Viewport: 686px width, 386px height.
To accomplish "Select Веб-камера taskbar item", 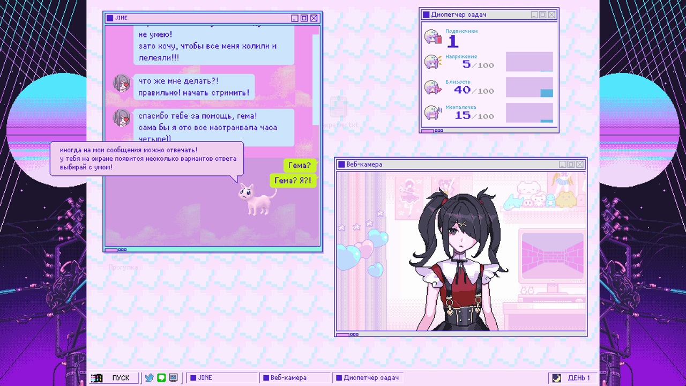I will click(295, 378).
